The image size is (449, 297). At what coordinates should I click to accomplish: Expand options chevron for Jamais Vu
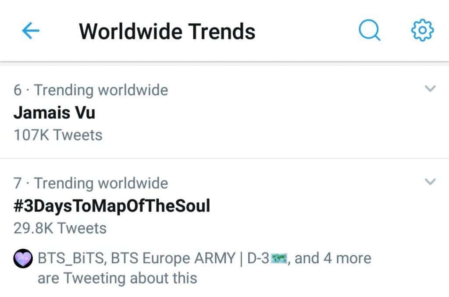431,89
